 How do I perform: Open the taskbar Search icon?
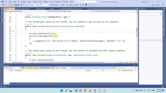[66, 90]
